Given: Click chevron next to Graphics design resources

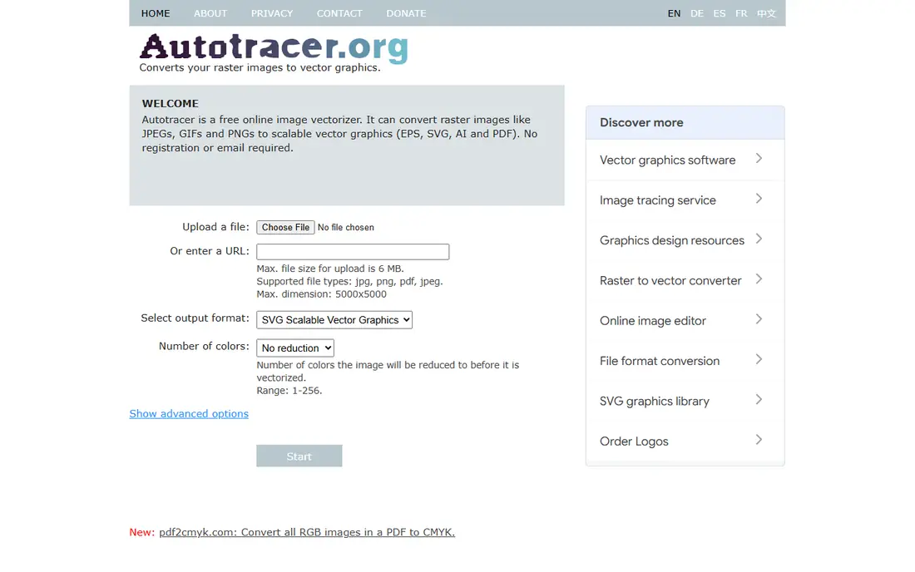Looking at the screenshot, I should pyautogui.click(x=759, y=239).
